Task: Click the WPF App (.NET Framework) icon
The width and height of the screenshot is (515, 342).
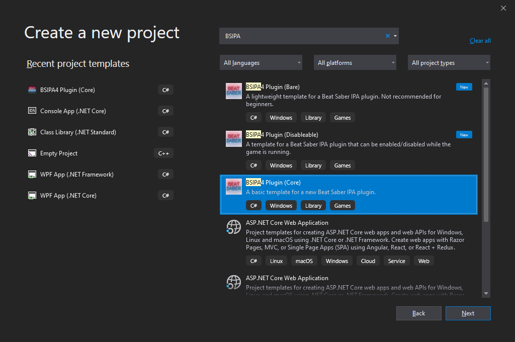Action: [x=32, y=174]
